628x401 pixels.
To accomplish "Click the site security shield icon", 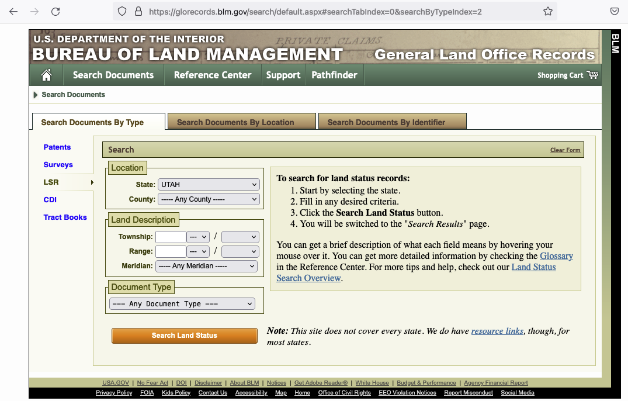I will coord(122,11).
